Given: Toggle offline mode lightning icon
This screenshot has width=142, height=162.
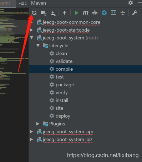Looking at the screenshot, I should pos(104,13).
